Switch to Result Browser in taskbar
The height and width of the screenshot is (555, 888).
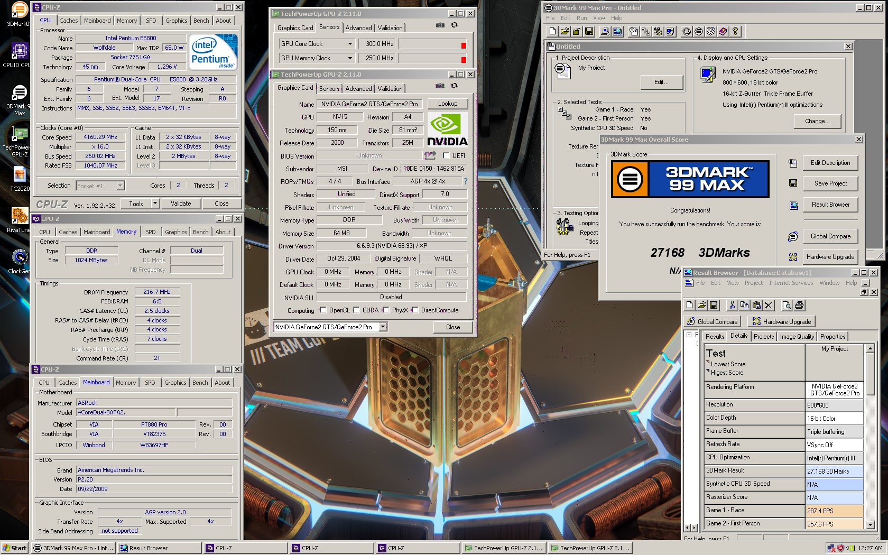coord(160,548)
